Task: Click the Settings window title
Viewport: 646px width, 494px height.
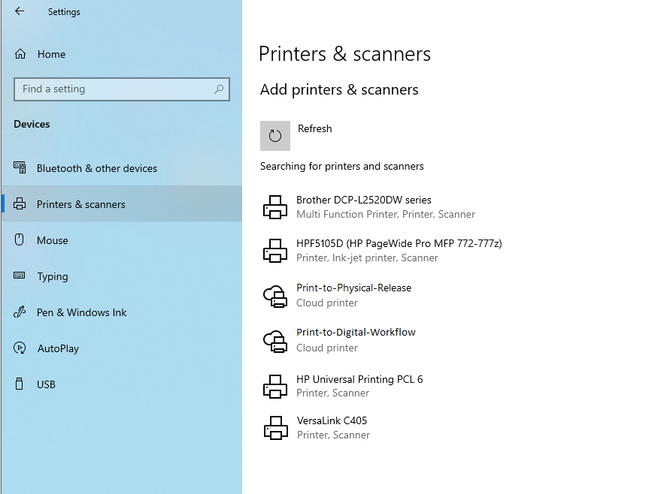Action: (x=64, y=12)
